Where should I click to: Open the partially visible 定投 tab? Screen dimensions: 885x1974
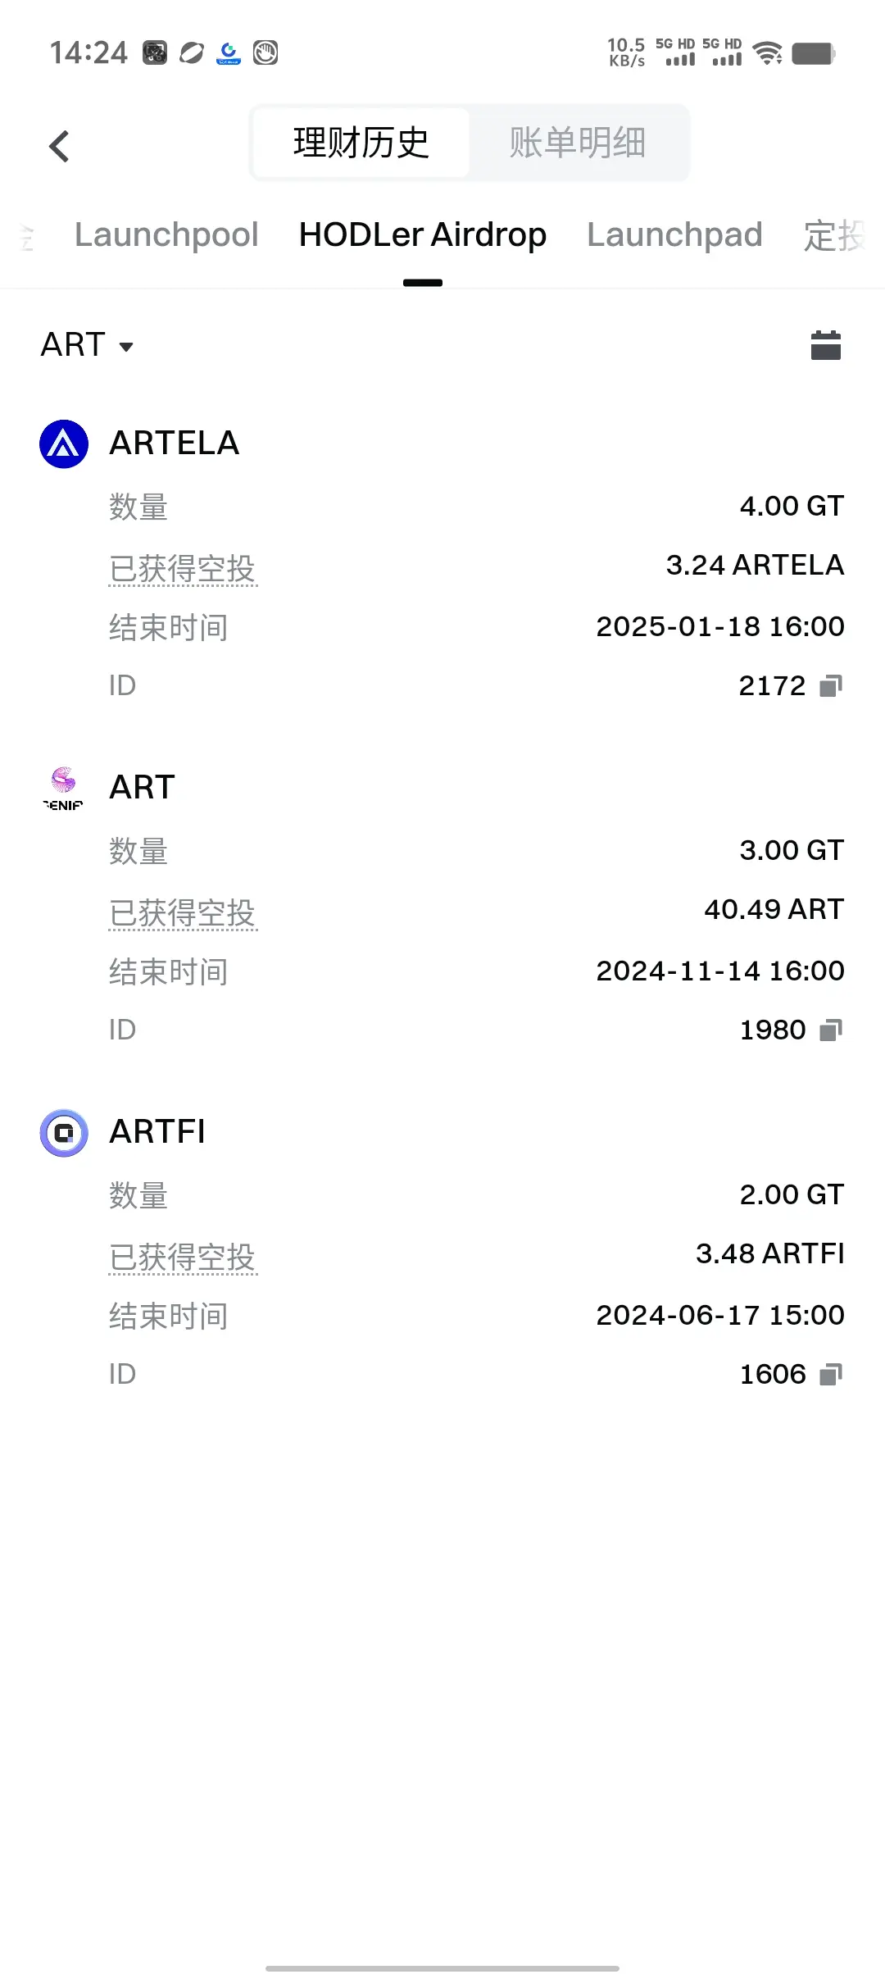[834, 236]
